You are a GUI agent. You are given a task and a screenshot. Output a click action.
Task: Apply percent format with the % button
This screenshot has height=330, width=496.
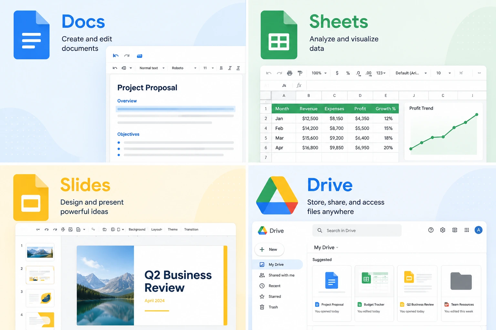(348, 73)
